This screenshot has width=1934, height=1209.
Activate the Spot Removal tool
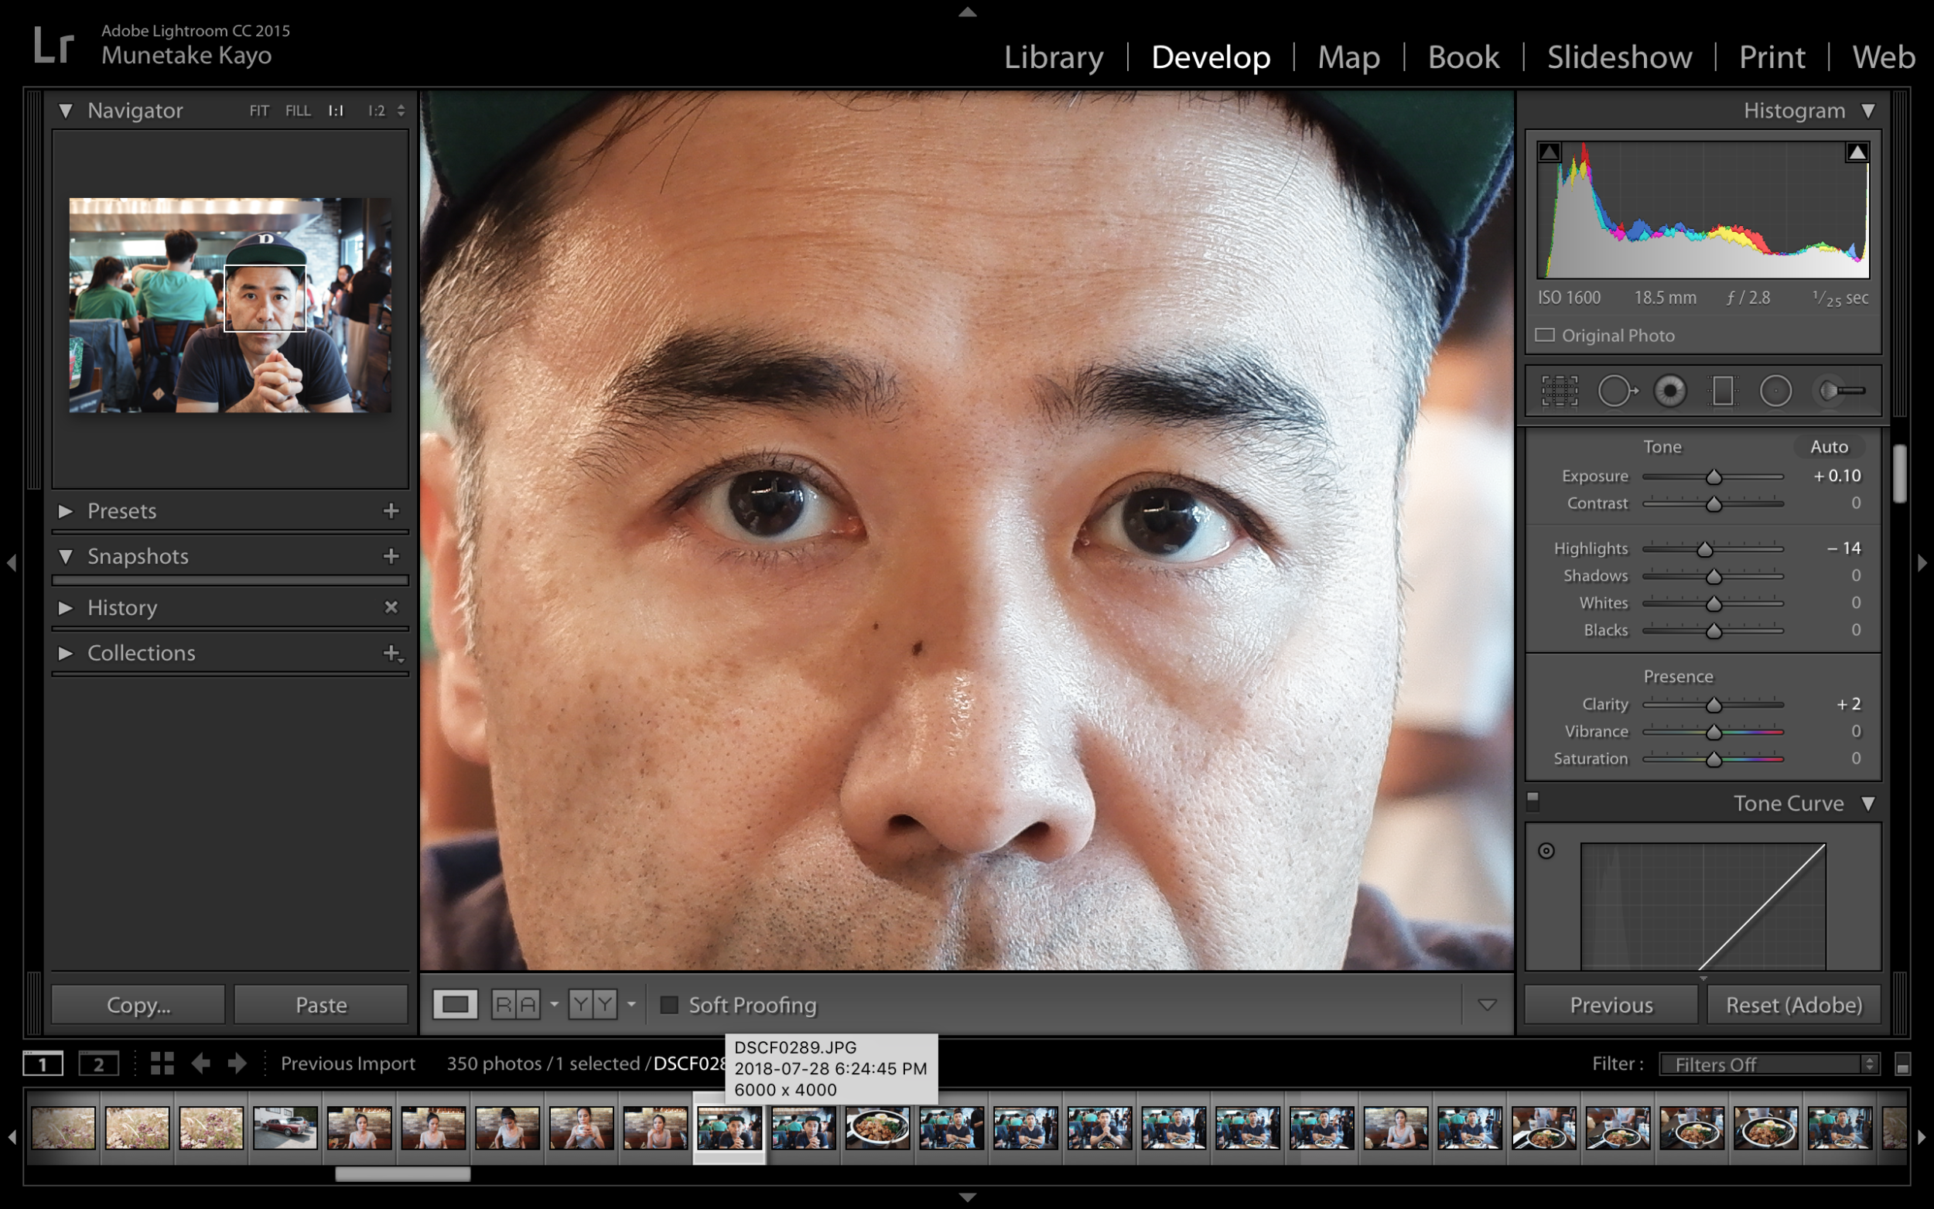point(1618,391)
